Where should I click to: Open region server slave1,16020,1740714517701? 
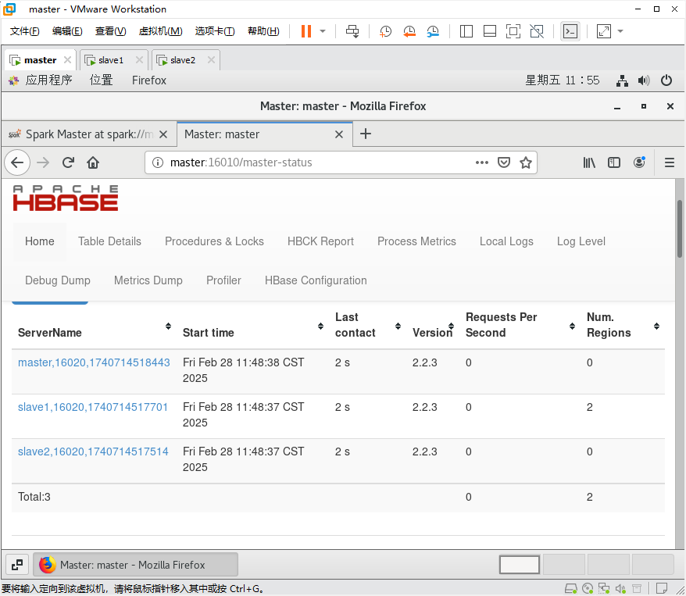[x=93, y=407]
